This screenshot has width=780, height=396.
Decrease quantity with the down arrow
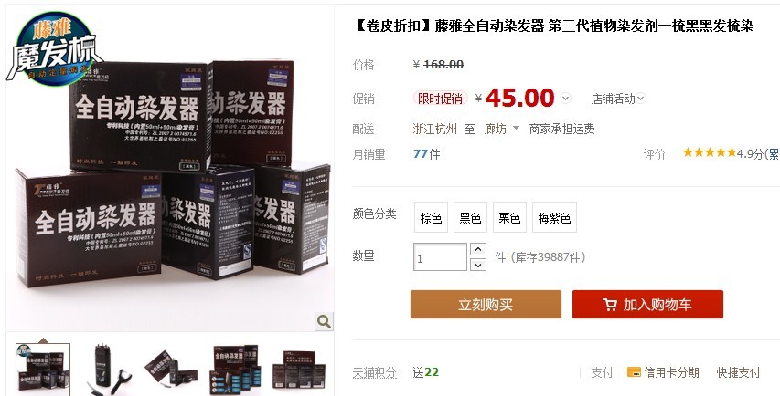(477, 265)
